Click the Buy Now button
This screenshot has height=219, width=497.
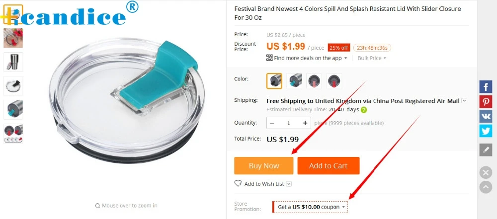coord(264,166)
